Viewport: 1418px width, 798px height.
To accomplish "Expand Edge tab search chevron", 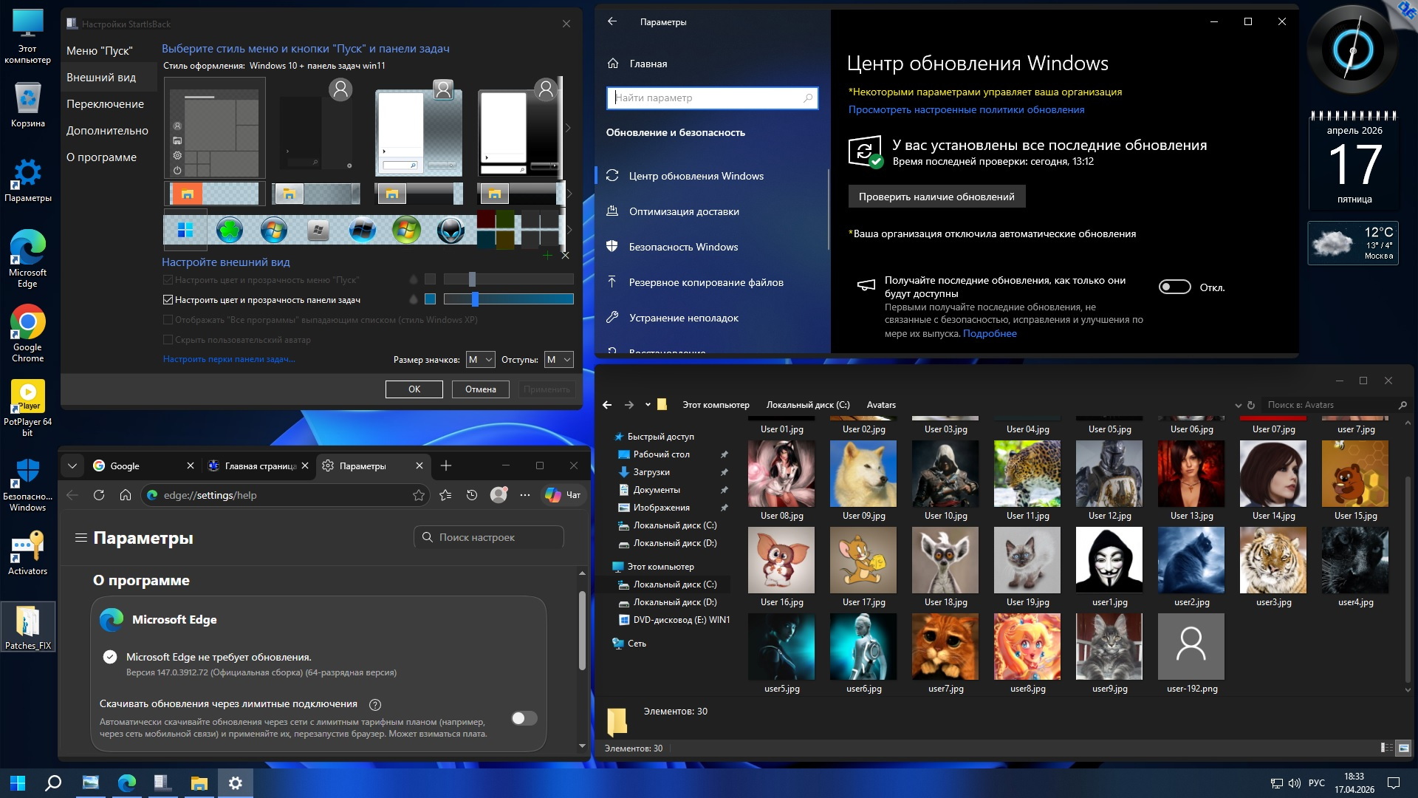I will [72, 465].
